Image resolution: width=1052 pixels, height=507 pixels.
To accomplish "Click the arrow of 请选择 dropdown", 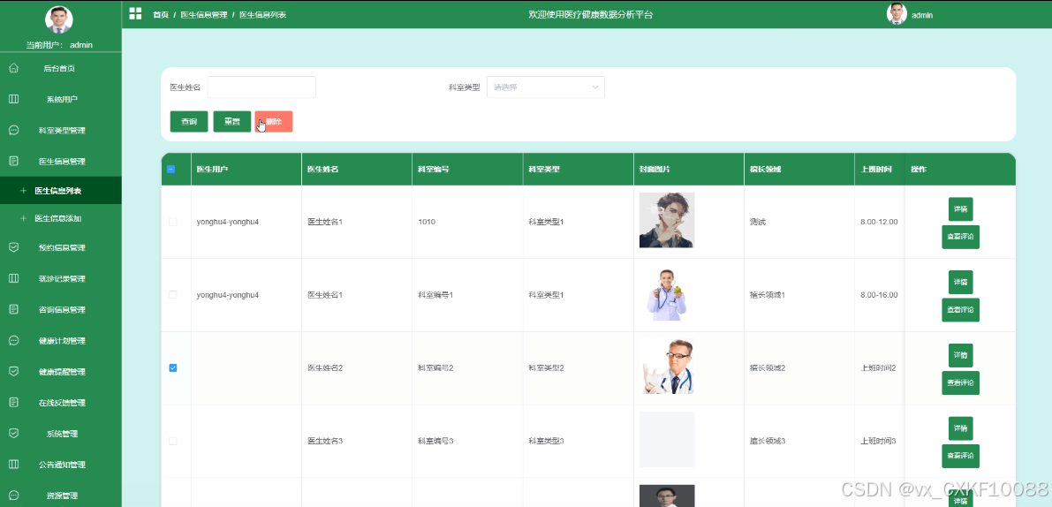I will tap(594, 87).
